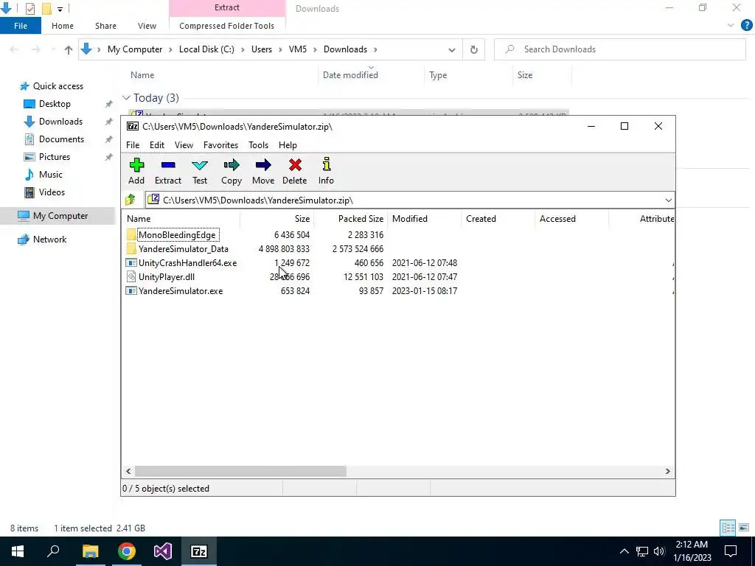Open the 7-Zip Help menu

[288, 145]
